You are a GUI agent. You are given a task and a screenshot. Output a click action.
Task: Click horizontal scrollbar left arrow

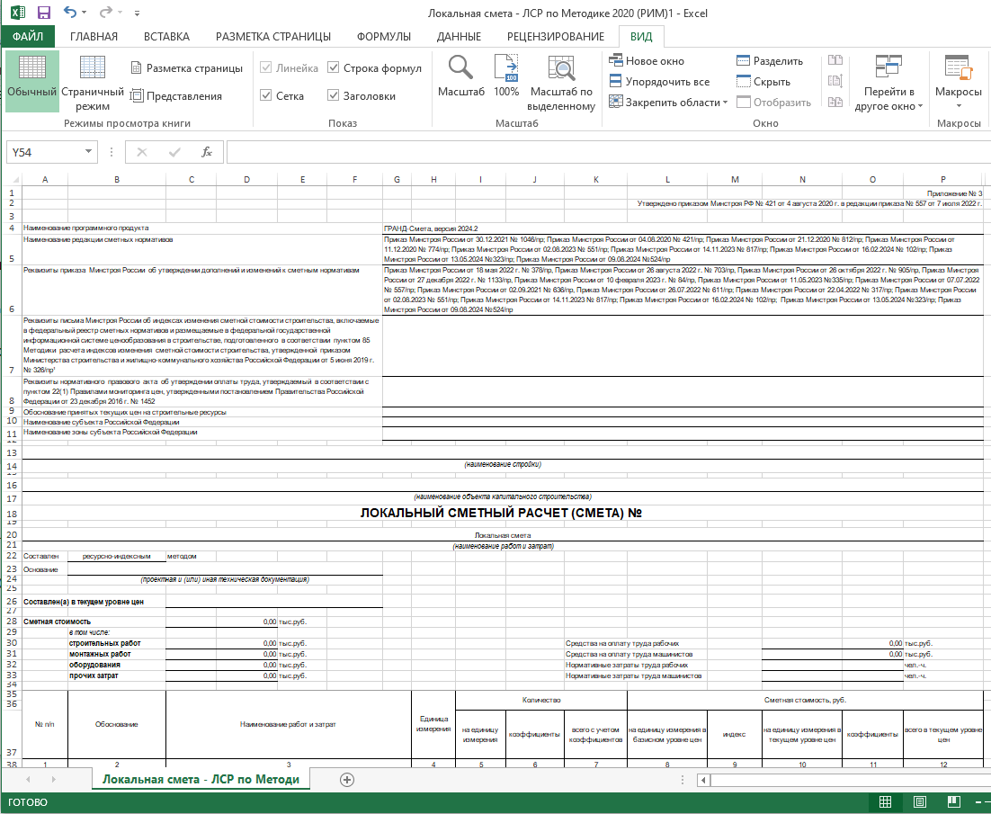[x=703, y=780]
